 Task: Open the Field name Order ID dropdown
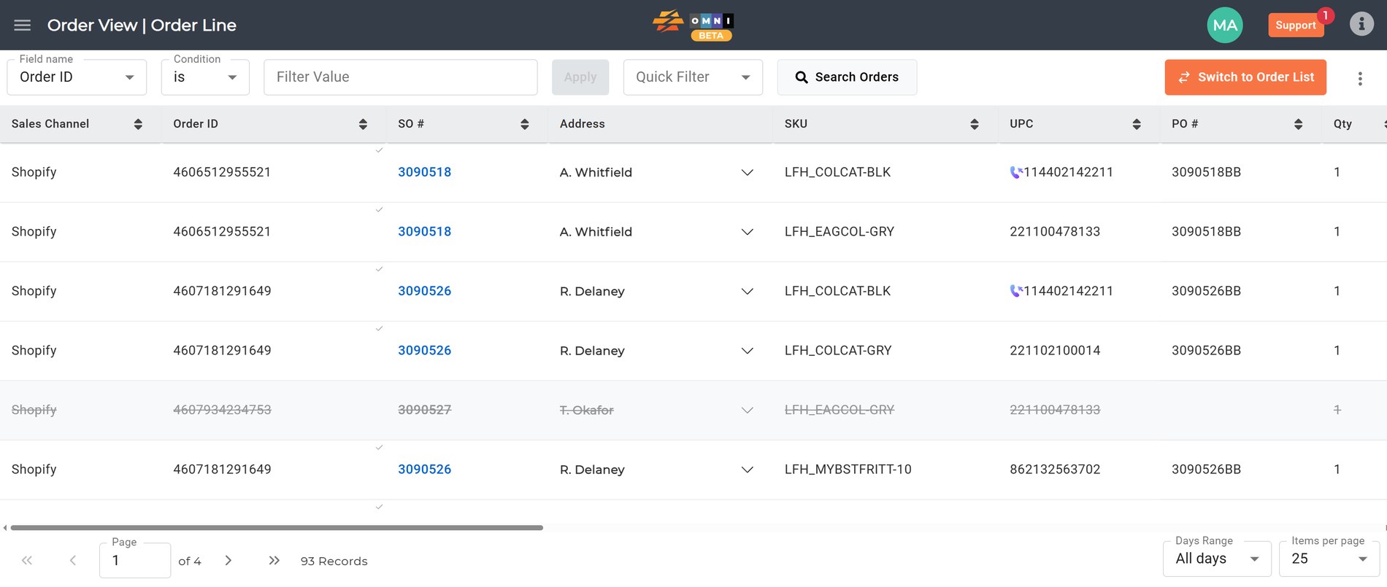[77, 77]
